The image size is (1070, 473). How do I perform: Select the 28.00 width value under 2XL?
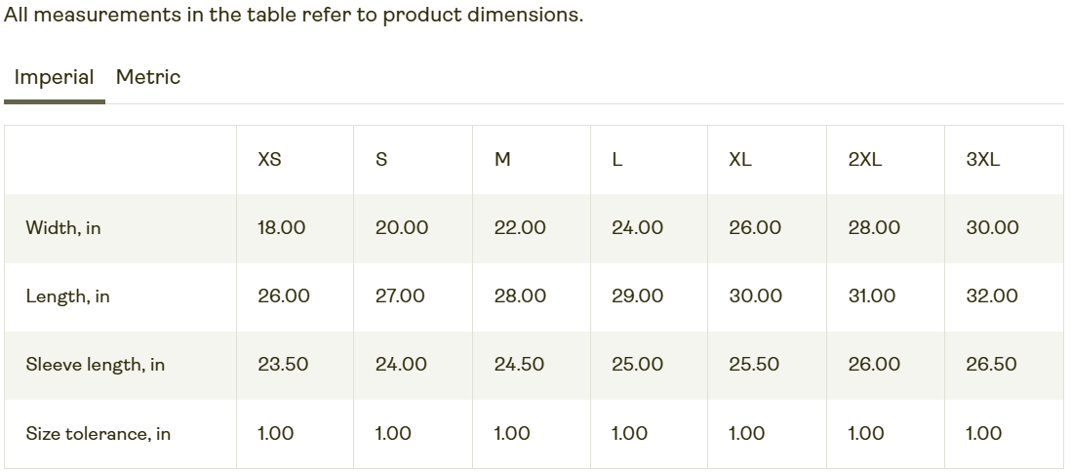[874, 228]
